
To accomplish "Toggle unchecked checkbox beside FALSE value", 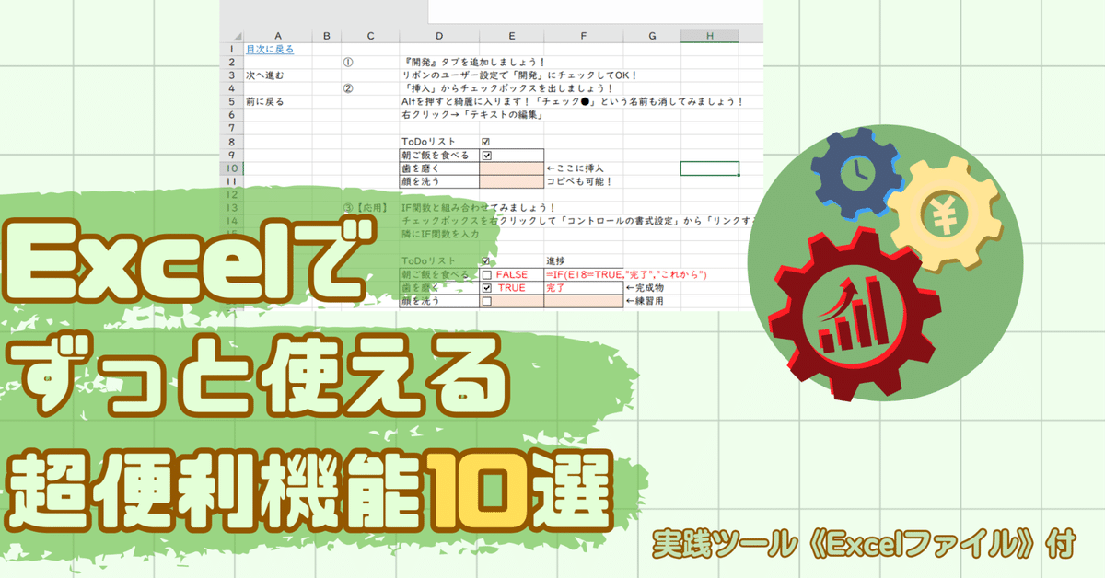I will click(486, 274).
